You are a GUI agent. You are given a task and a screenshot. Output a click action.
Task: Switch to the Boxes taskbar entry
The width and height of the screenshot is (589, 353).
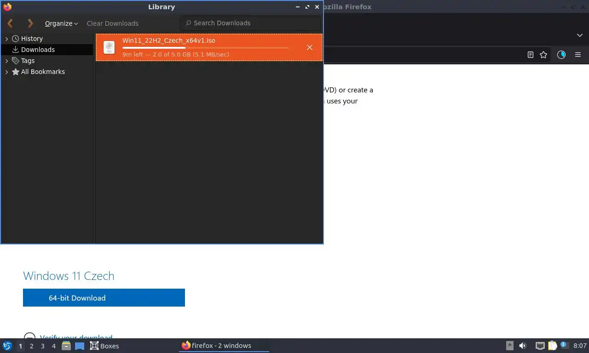point(104,346)
